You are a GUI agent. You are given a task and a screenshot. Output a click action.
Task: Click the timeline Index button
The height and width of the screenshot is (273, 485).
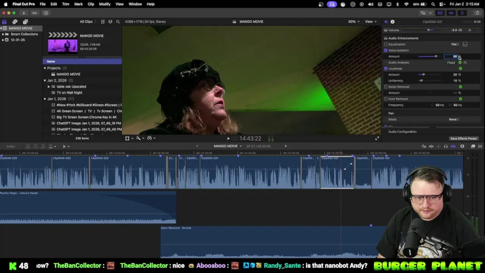tap(11, 146)
